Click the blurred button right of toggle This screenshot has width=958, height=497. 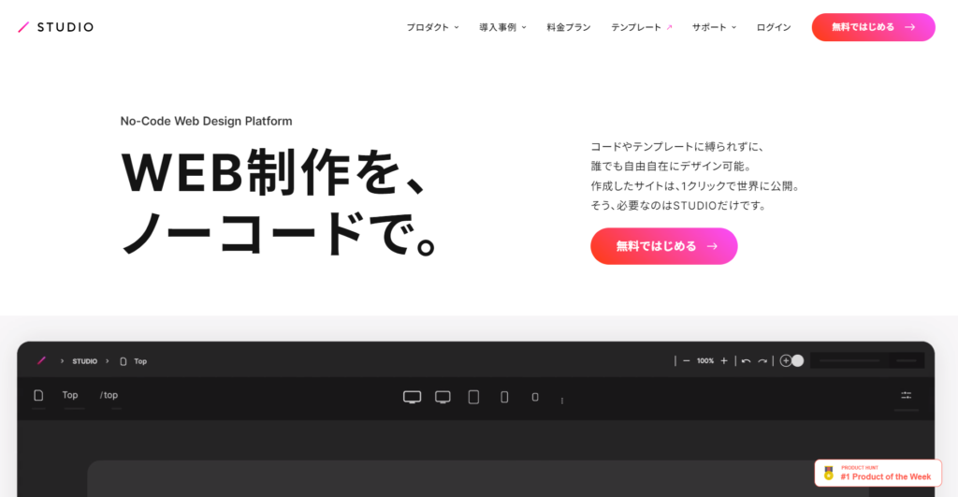tap(867, 360)
